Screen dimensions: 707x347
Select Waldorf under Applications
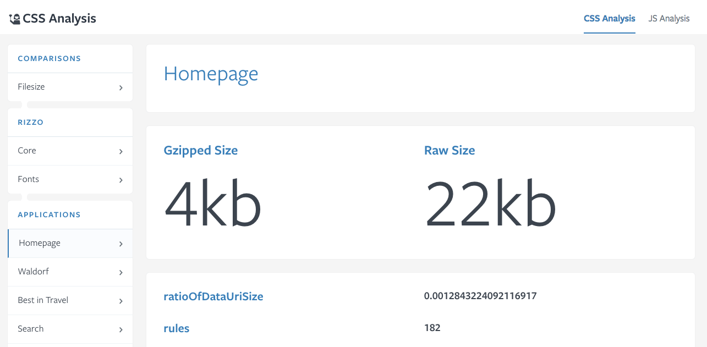pyautogui.click(x=32, y=272)
